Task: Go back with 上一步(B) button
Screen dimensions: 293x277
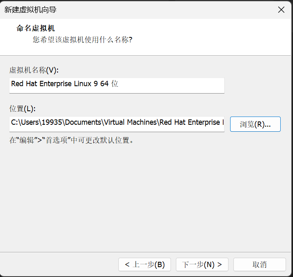Action: tap(144, 265)
